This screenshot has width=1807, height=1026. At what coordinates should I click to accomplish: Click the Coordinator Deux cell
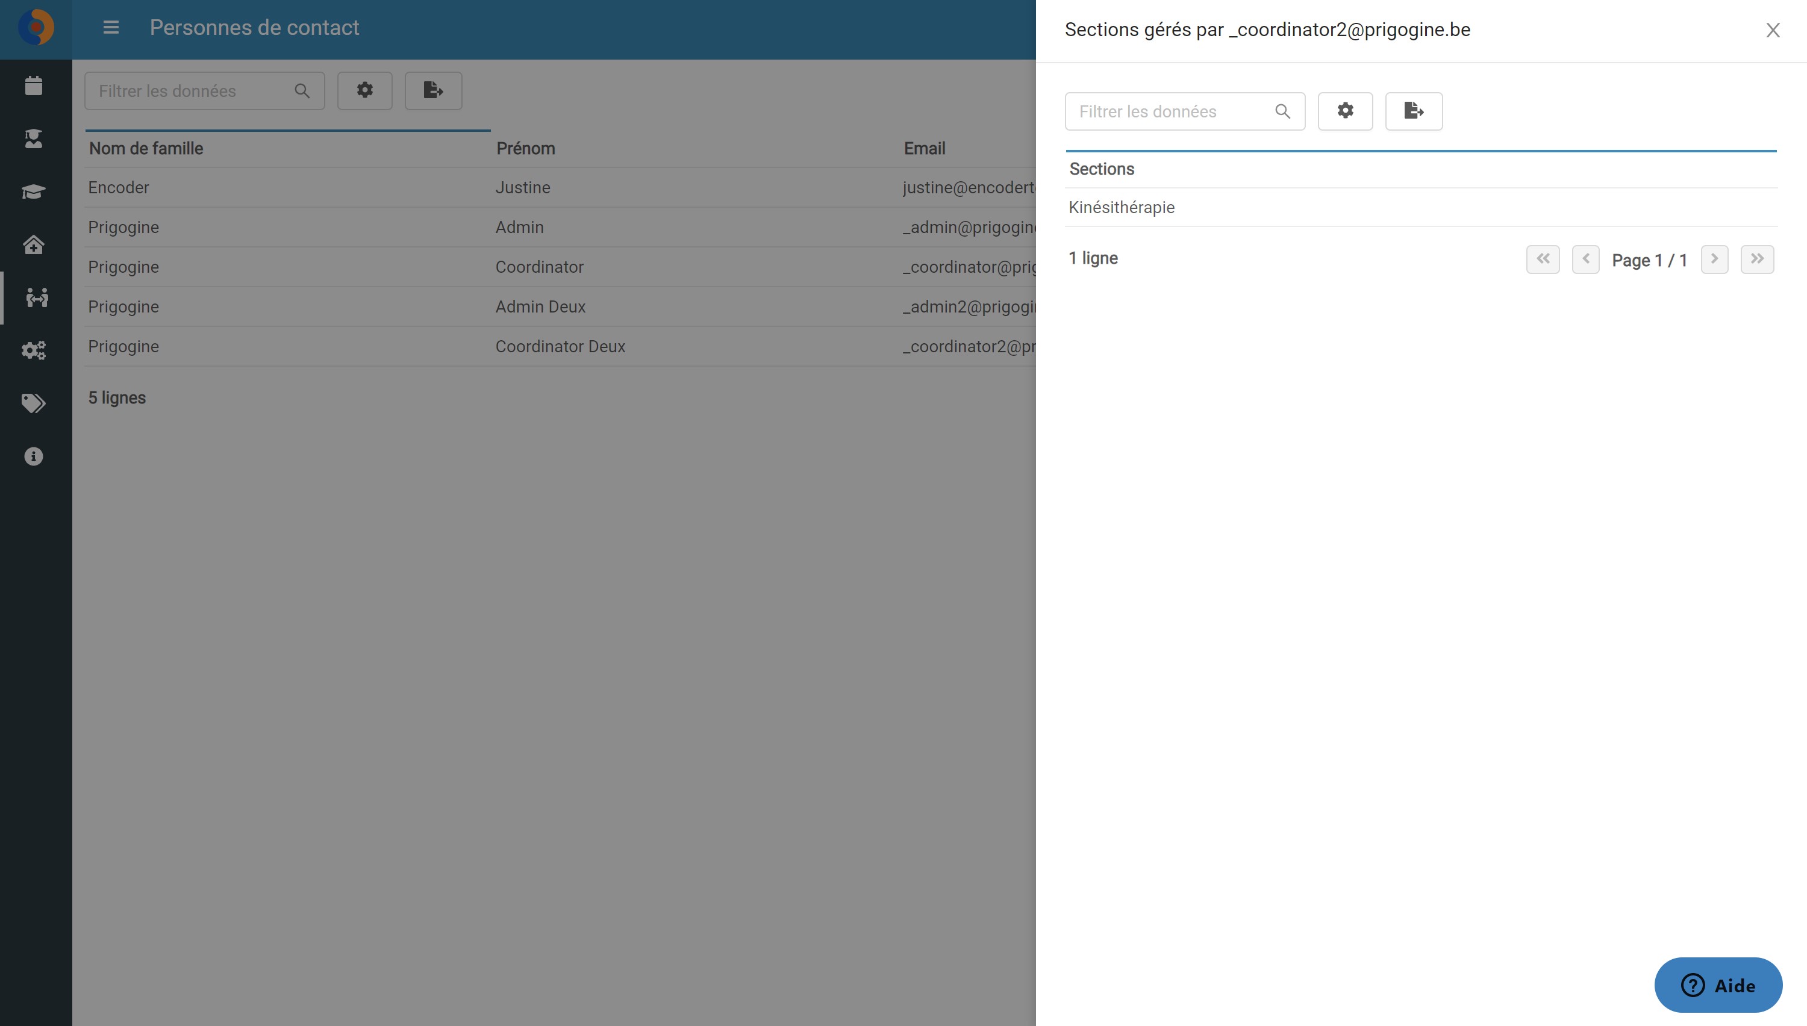tap(560, 347)
